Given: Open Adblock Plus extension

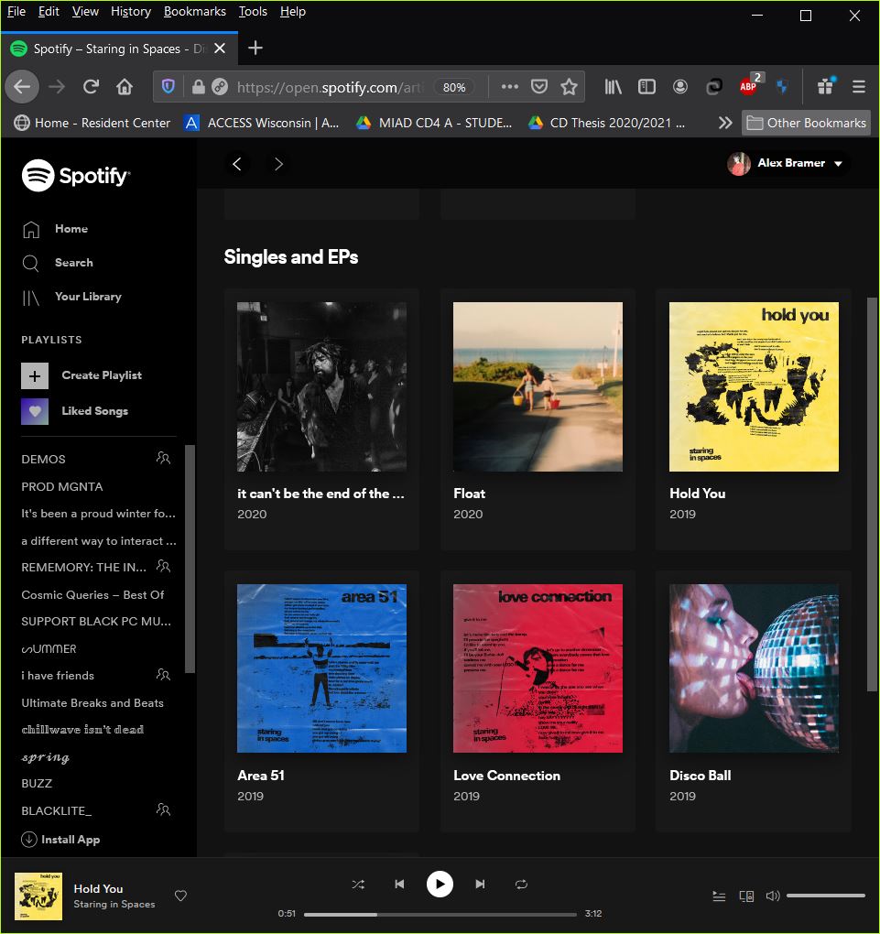Looking at the screenshot, I should coord(749,87).
